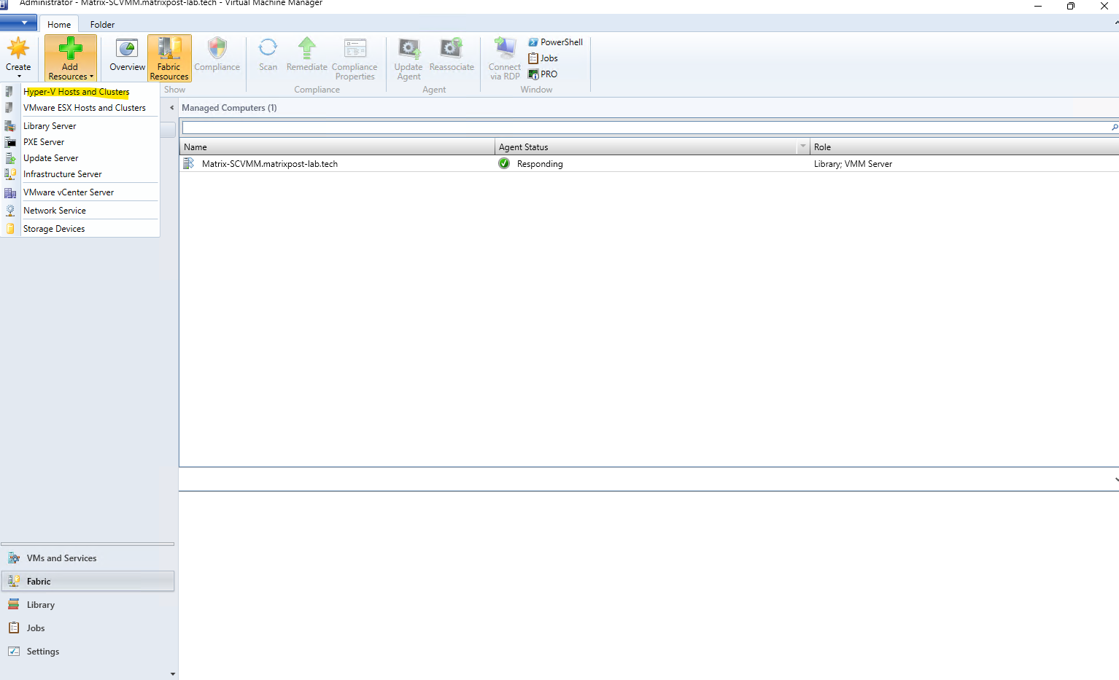Select Update Server menu entry
This screenshot has width=1119, height=680.
pyautogui.click(x=51, y=158)
